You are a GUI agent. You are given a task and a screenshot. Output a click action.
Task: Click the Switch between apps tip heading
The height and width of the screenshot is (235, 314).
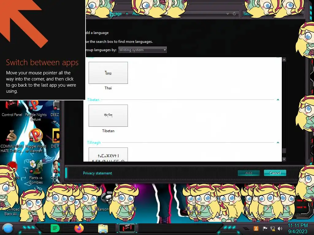pos(42,62)
